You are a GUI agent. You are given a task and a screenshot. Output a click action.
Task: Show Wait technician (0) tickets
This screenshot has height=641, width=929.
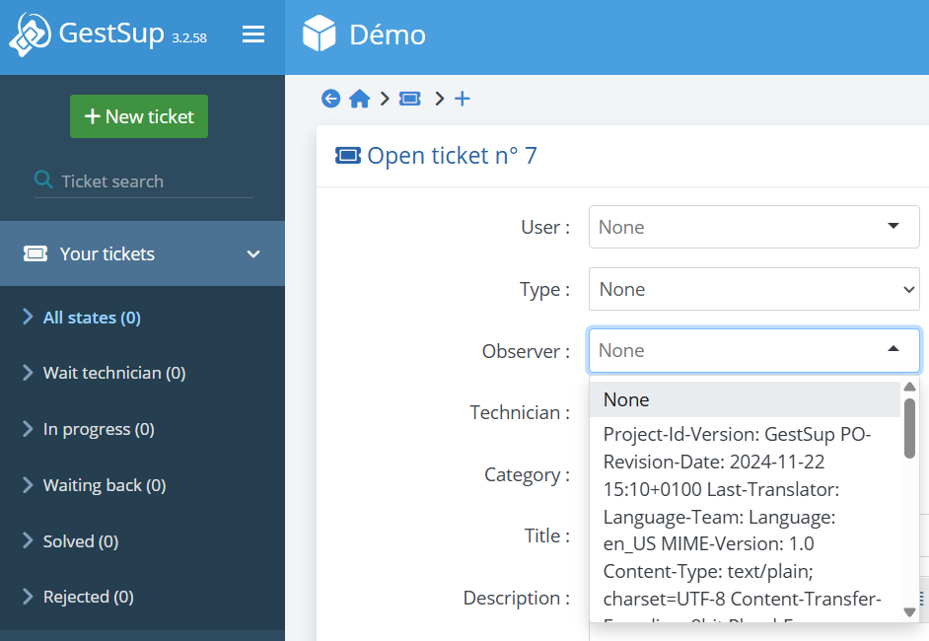tap(113, 373)
